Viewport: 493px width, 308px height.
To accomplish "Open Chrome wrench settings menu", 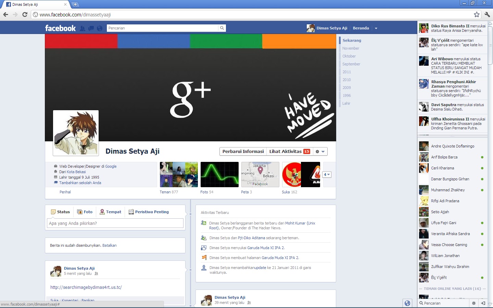I will point(488,14).
